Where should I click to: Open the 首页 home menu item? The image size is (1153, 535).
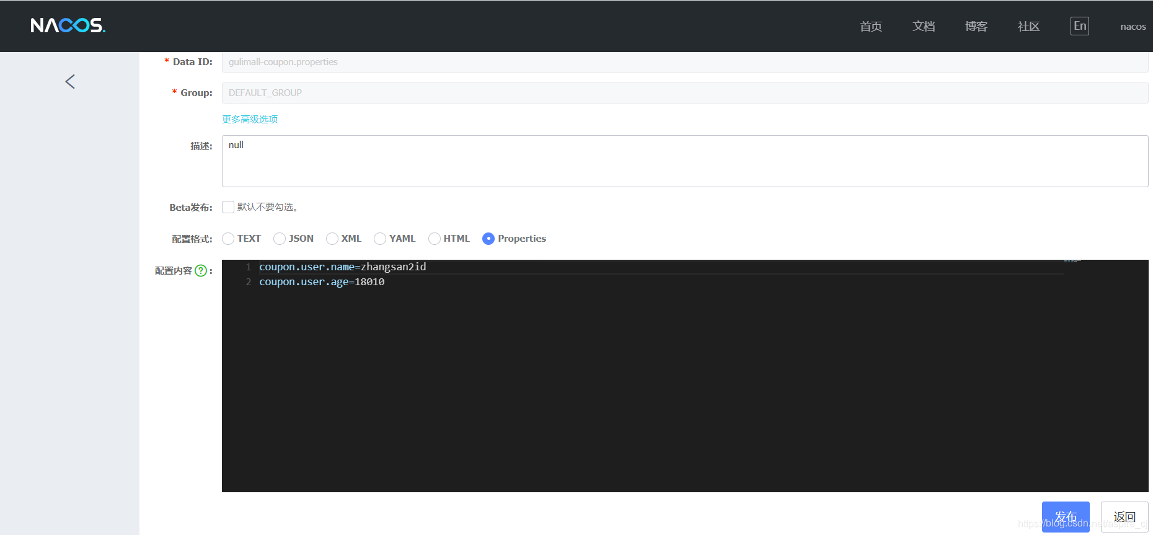(871, 26)
